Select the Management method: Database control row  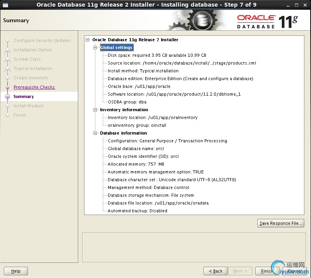(148, 187)
